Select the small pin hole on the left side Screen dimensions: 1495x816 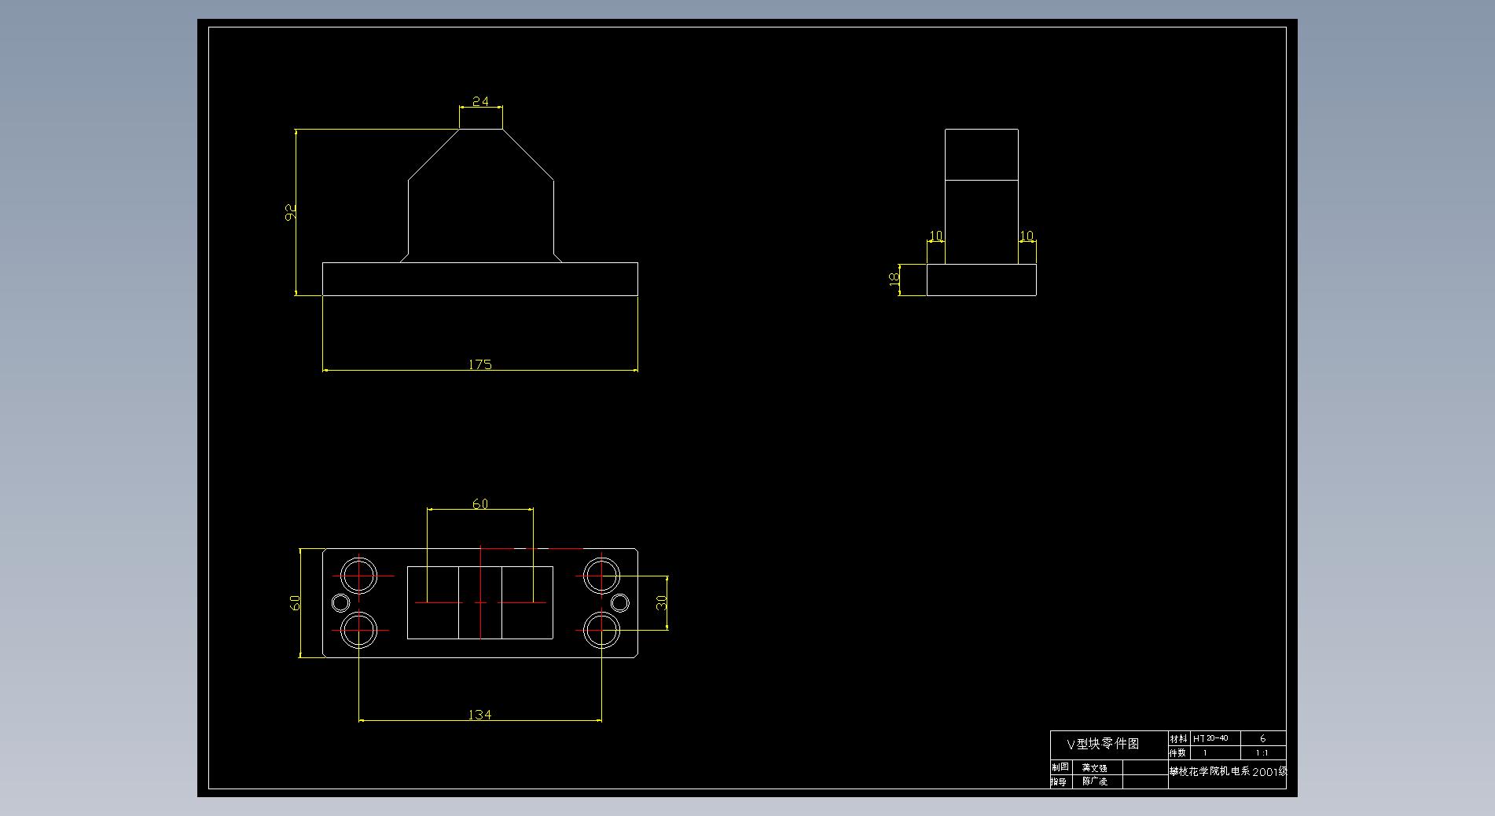point(340,603)
